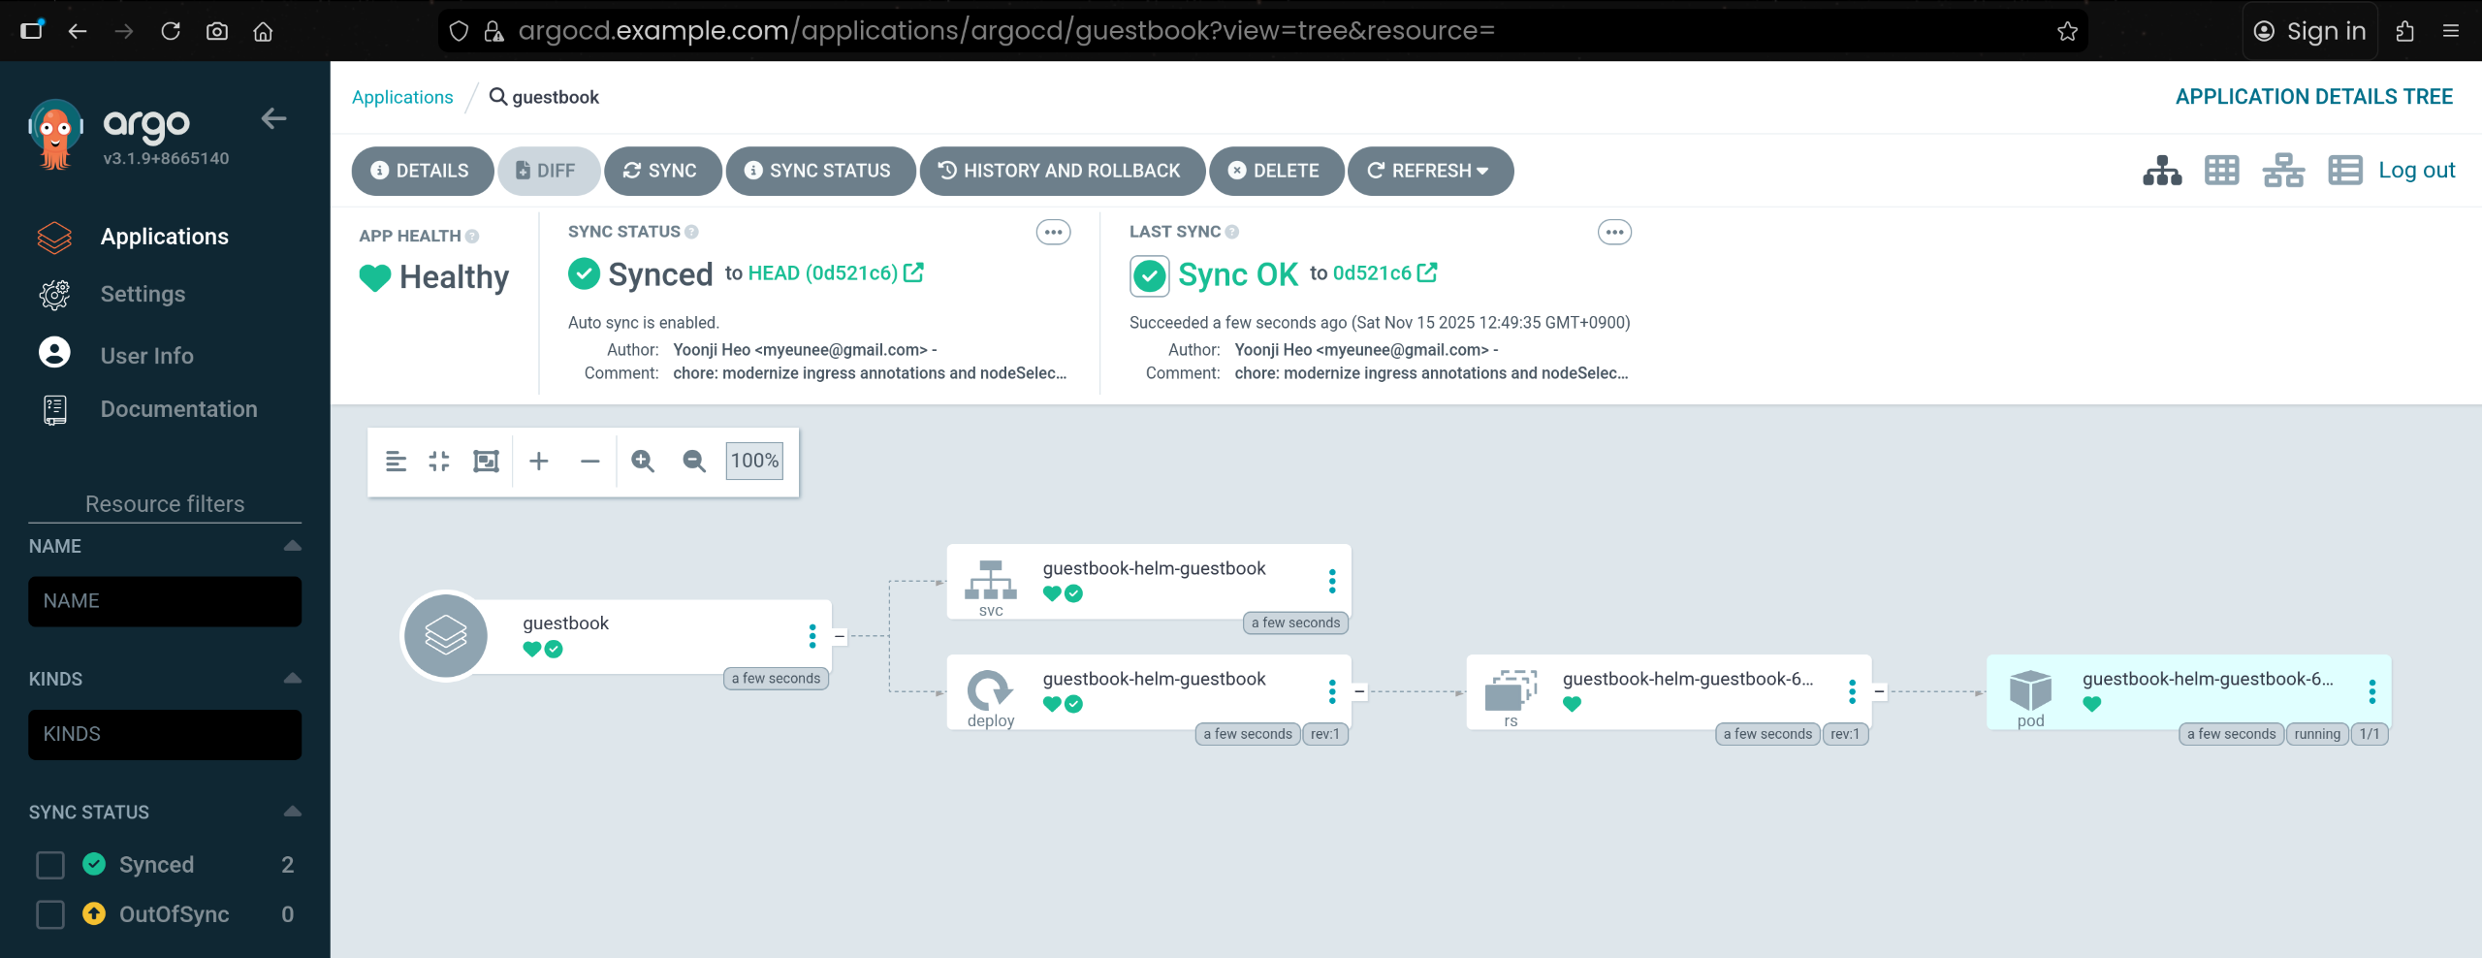The height and width of the screenshot is (958, 2482).
Task: Click the DIFF button
Action: click(x=548, y=171)
